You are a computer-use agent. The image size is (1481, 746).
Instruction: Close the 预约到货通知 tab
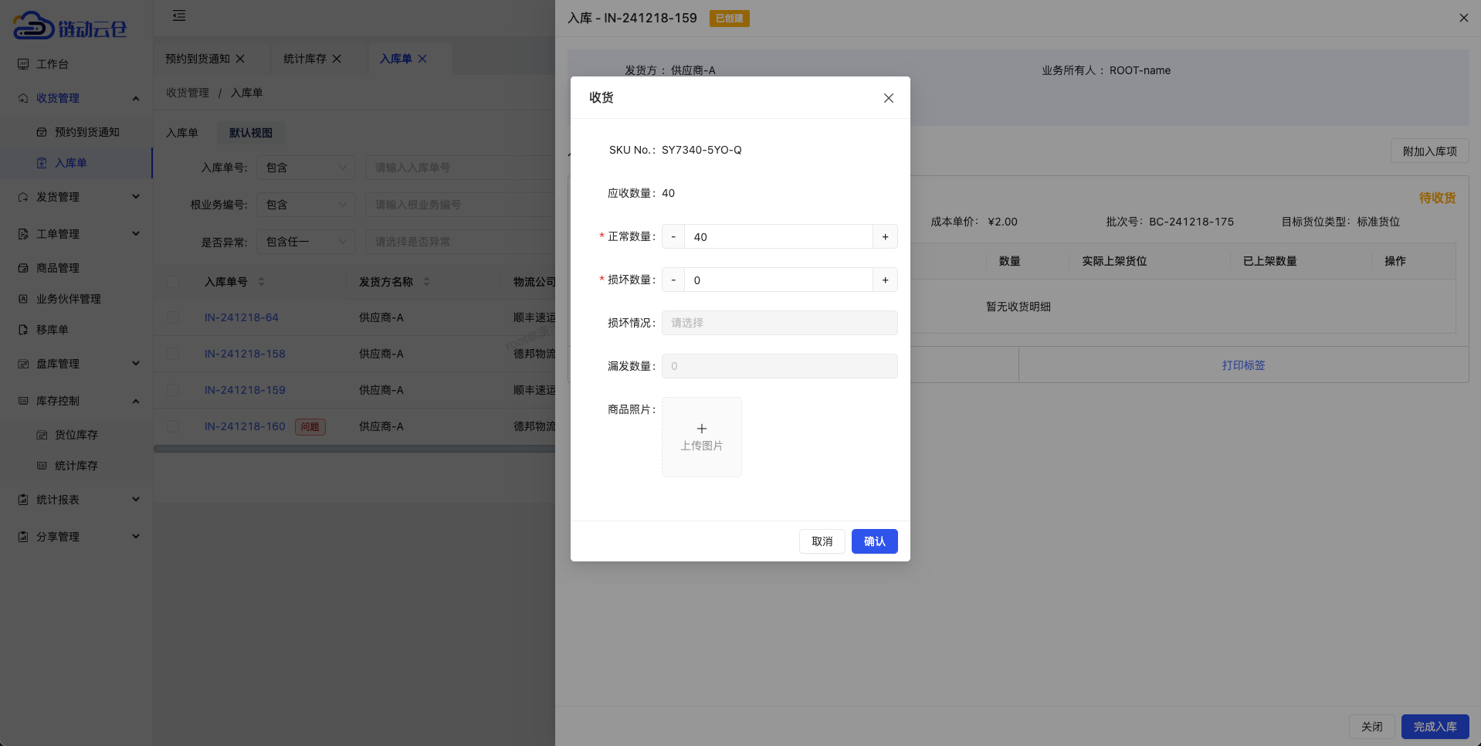point(240,59)
